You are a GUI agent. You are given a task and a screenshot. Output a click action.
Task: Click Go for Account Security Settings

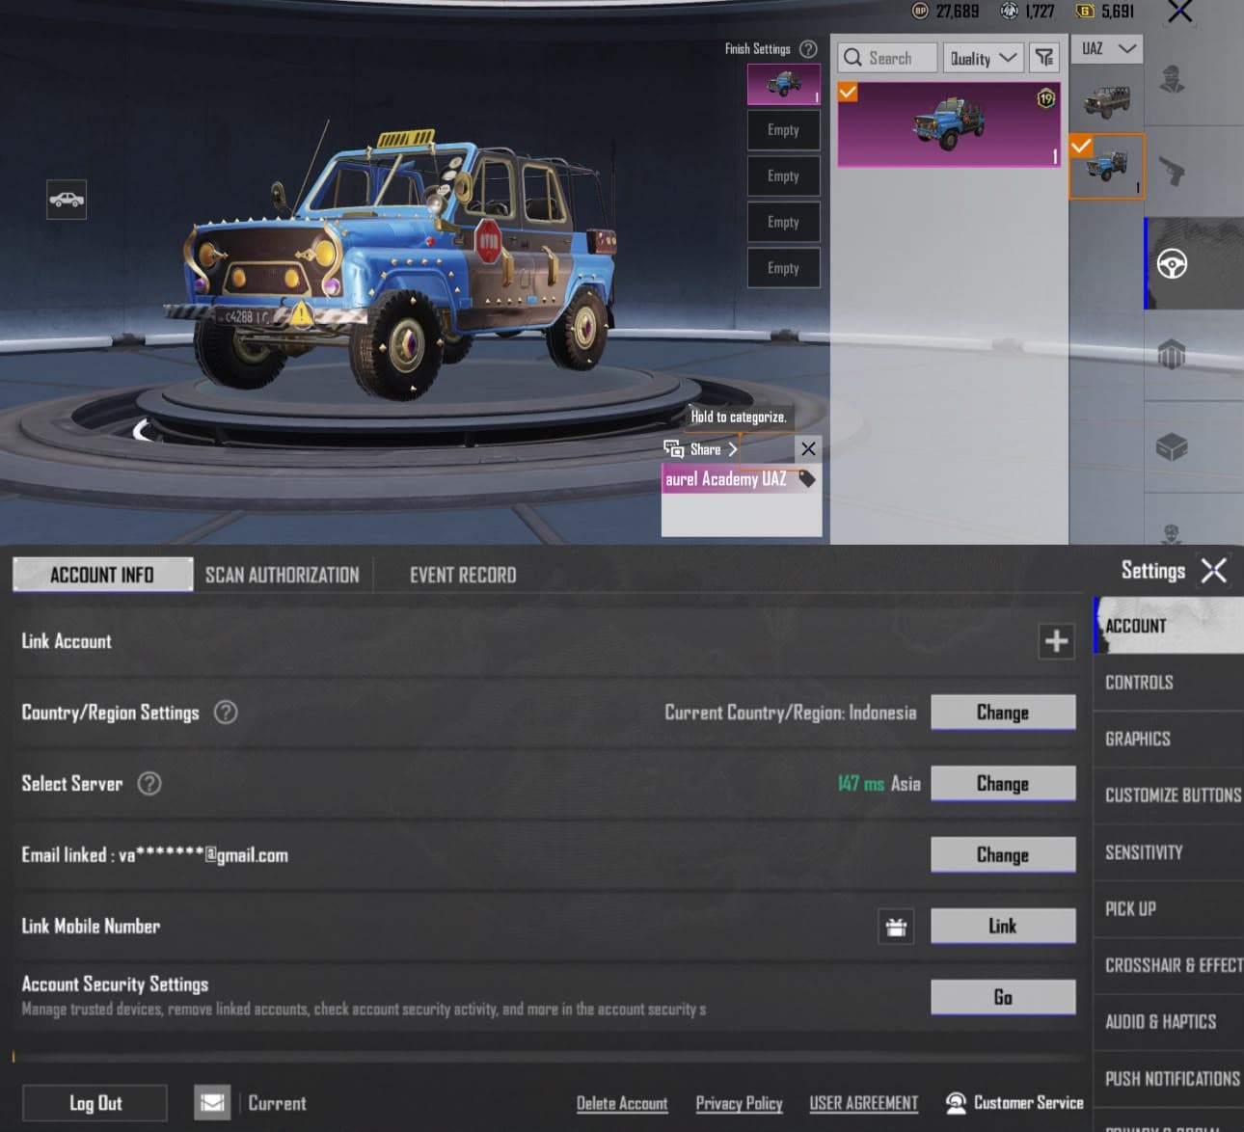1003,997
